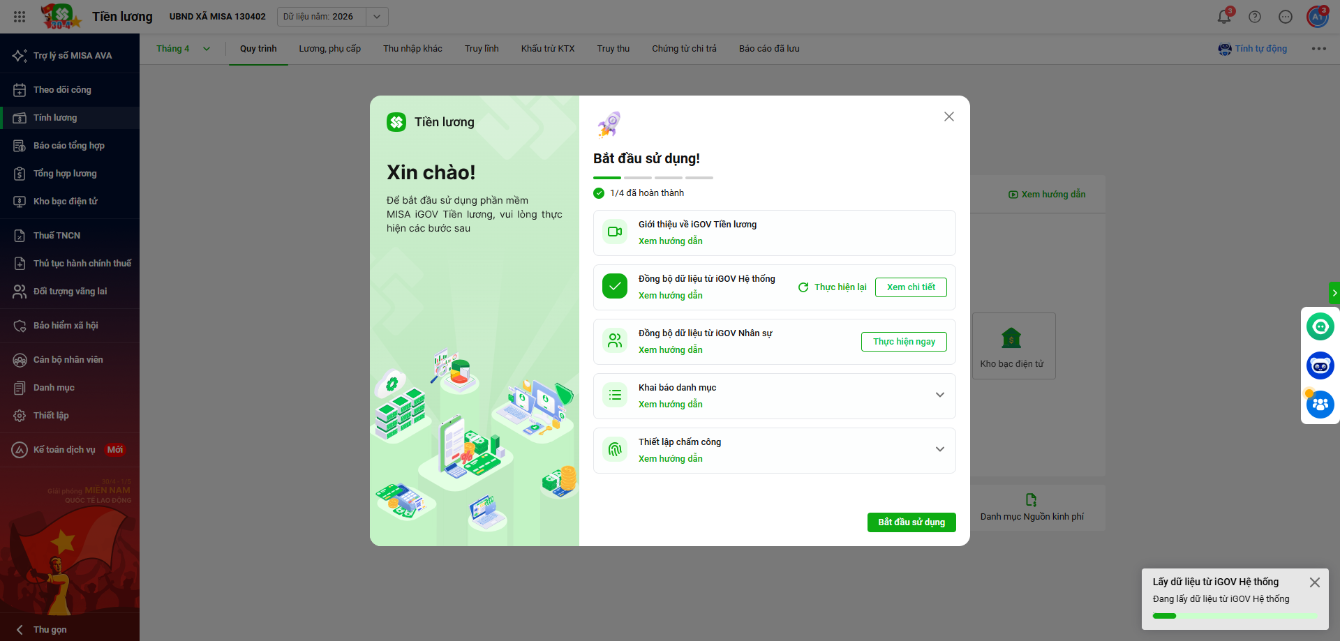Switch to the Truy thu tab

(x=613, y=49)
